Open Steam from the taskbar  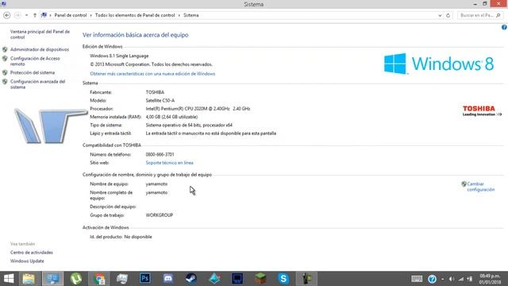click(x=191, y=279)
